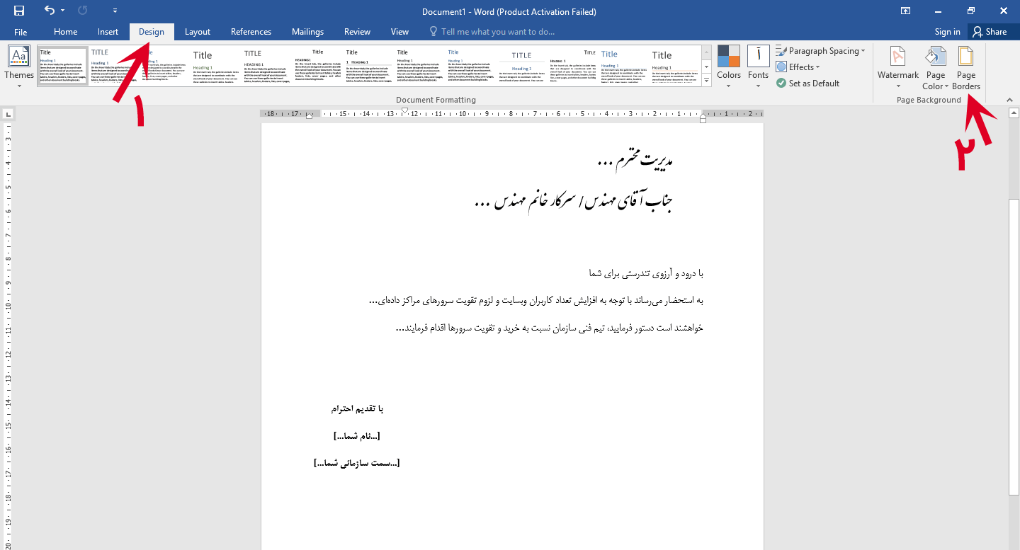Screen dimensions: 1020x550
Task: Open the Themes gallery
Action: click(19, 68)
